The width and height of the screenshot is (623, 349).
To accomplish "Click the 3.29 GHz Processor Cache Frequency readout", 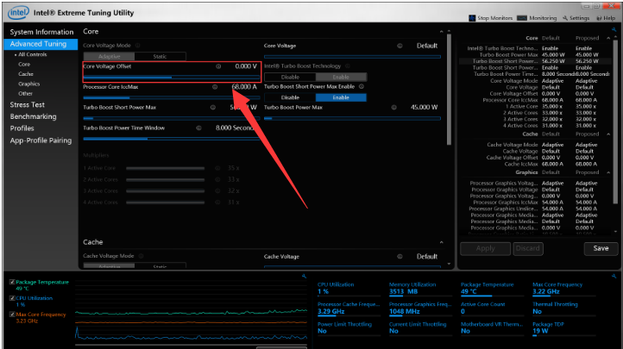I will click(331, 311).
